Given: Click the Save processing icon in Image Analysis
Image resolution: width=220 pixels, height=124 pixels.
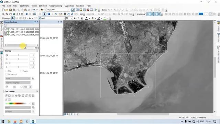Looking at the screenshot, I should tap(33, 96).
